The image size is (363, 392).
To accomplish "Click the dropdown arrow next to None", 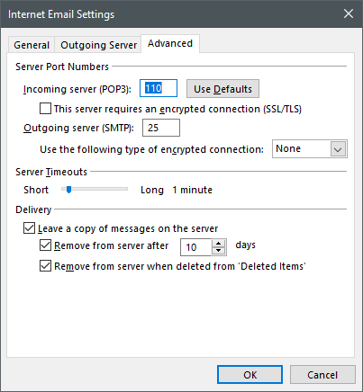I will click(x=338, y=149).
